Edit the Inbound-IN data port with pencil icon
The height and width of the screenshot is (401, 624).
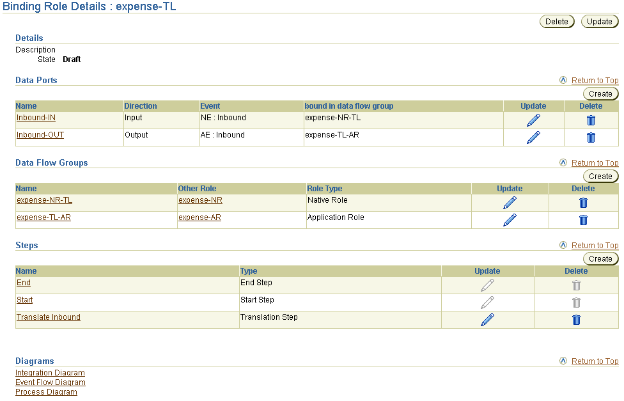(x=533, y=120)
